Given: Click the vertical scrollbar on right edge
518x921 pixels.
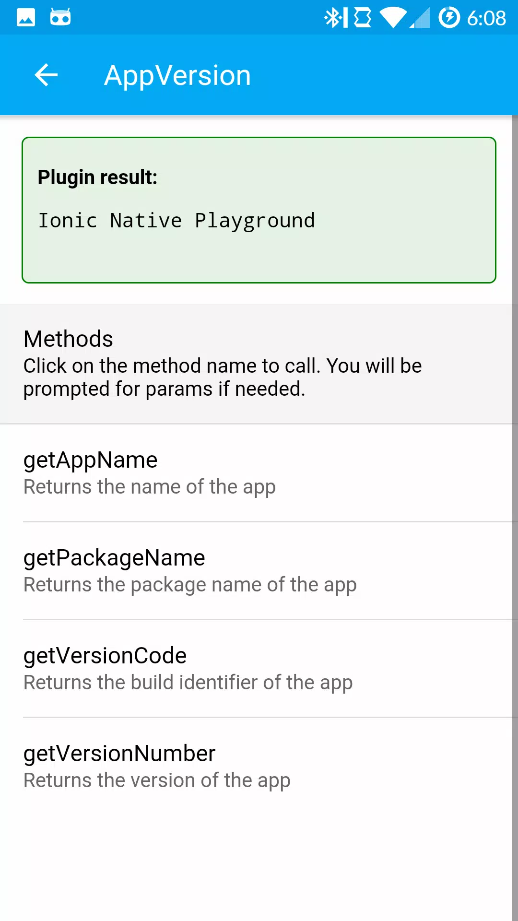Looking at the screenshot, I should coord(515,518).
